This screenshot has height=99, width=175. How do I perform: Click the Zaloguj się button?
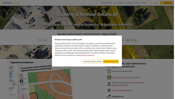click(x=166, y=3)
